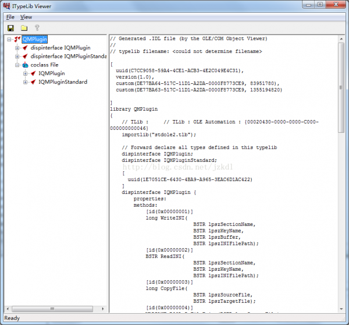
Task: Click 'BSTR lpszBuffer,' parameter text
Action: (x=217, y=237)
